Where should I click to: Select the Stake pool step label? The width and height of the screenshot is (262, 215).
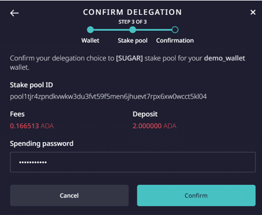132,41
